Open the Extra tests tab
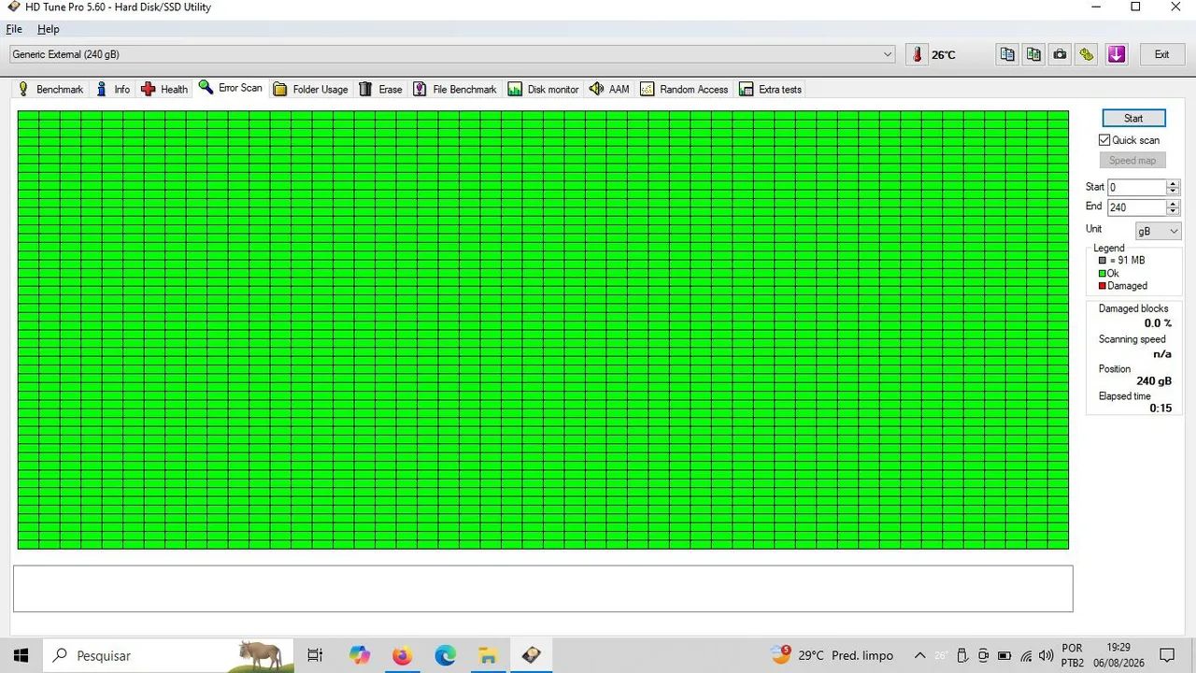This screenshot has width=1196, height=673. coord(771,90)
